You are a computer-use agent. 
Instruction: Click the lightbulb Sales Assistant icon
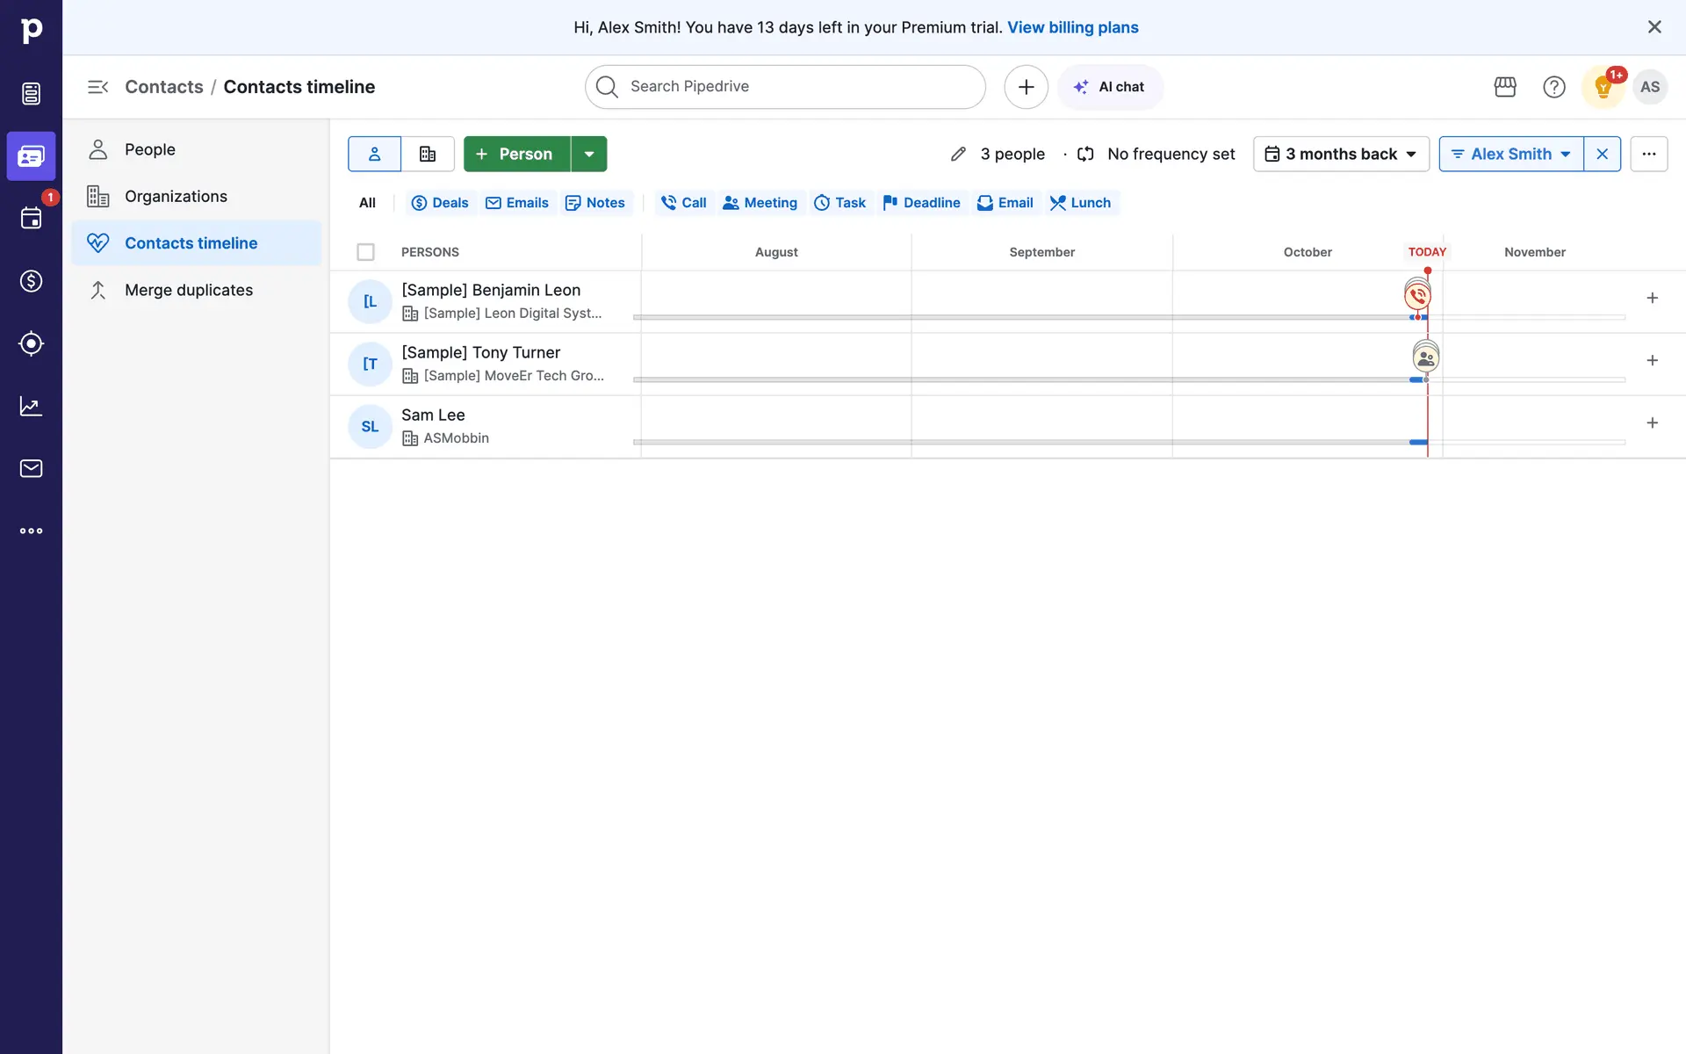tap(1603, 87)
